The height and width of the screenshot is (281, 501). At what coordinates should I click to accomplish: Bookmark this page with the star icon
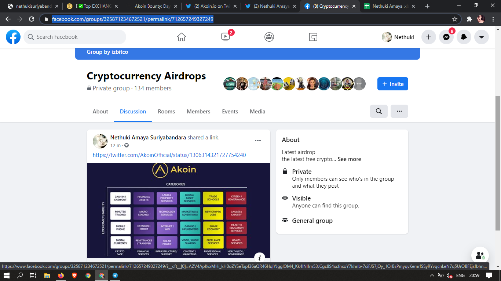point(455,19)
